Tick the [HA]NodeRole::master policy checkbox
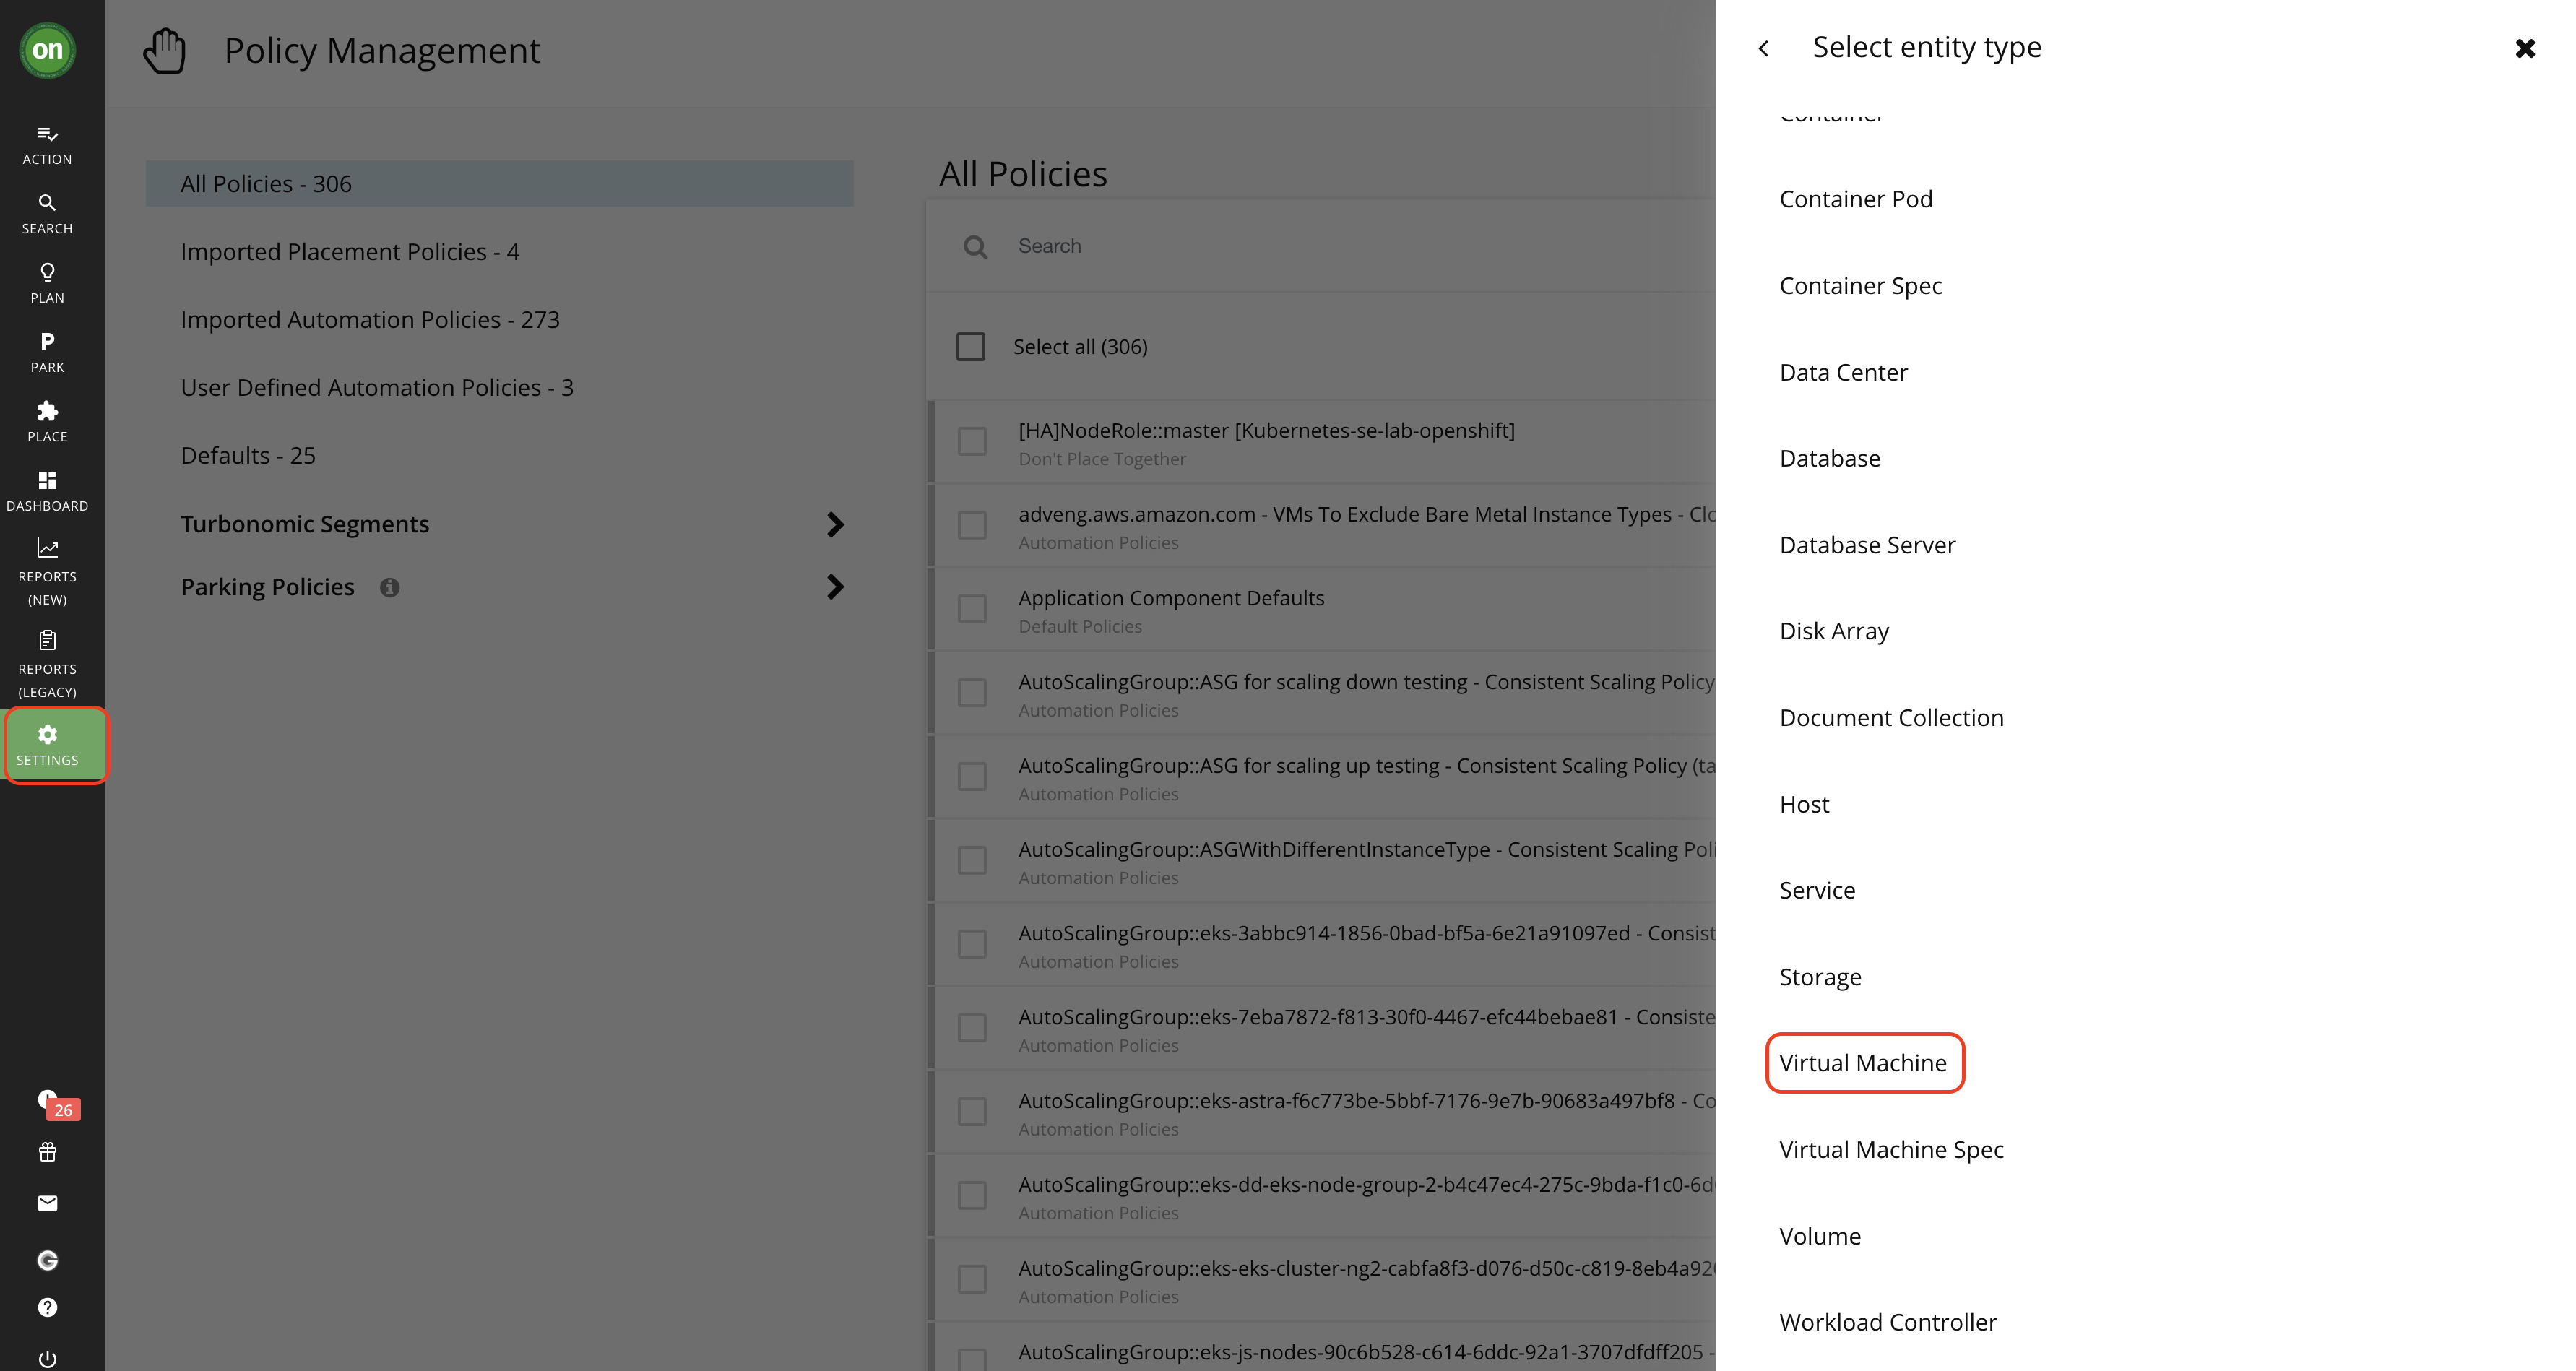 pyautogui.click(x=972, y=441)
